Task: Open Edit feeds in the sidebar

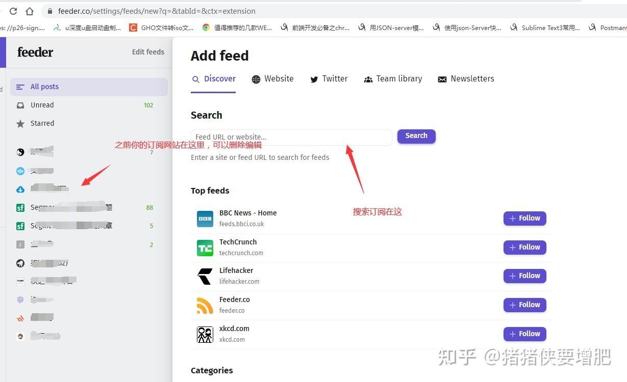Action: tap(148, 52)
